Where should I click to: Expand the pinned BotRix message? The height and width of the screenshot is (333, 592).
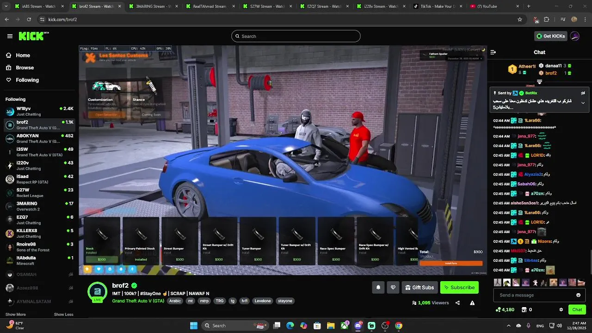pos(583,103)
